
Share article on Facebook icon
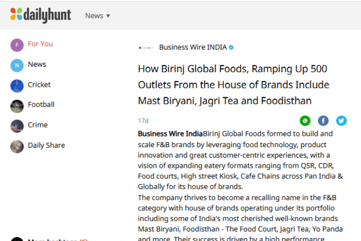[x=323, y=121]
